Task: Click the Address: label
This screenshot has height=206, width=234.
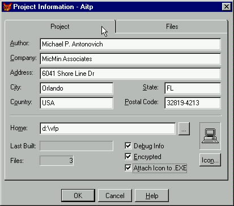Action: point(22,72)
